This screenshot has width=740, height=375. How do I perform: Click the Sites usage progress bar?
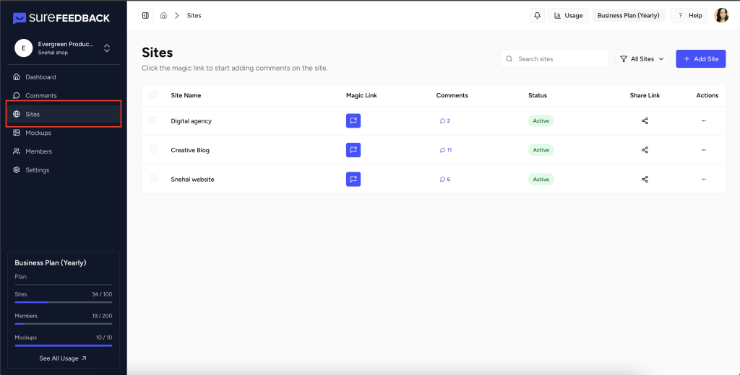click(63, 302)
